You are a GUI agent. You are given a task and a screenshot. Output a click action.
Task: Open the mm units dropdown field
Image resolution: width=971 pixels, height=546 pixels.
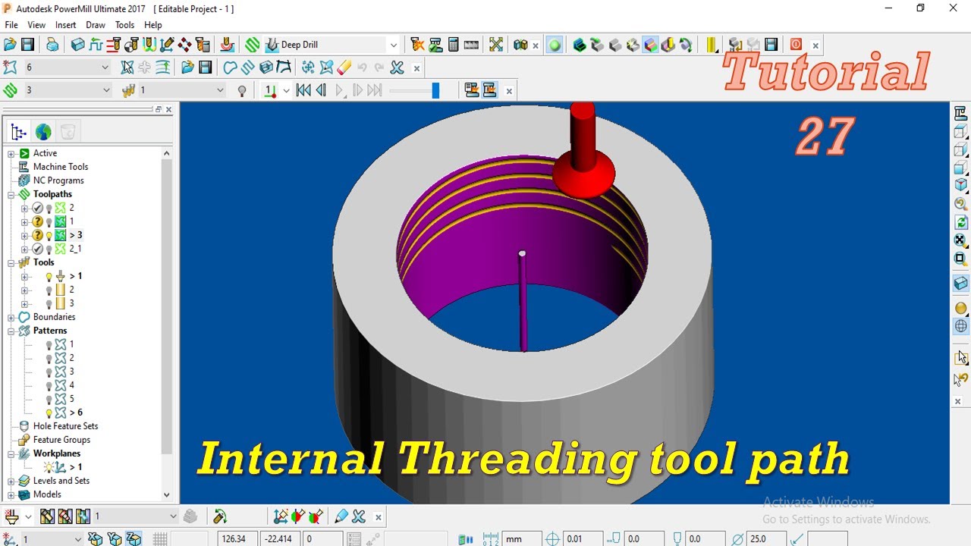pos(521,539)
